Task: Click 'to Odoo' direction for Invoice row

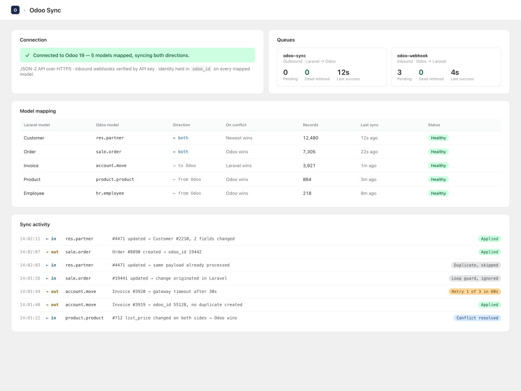Action: point(184,166)
